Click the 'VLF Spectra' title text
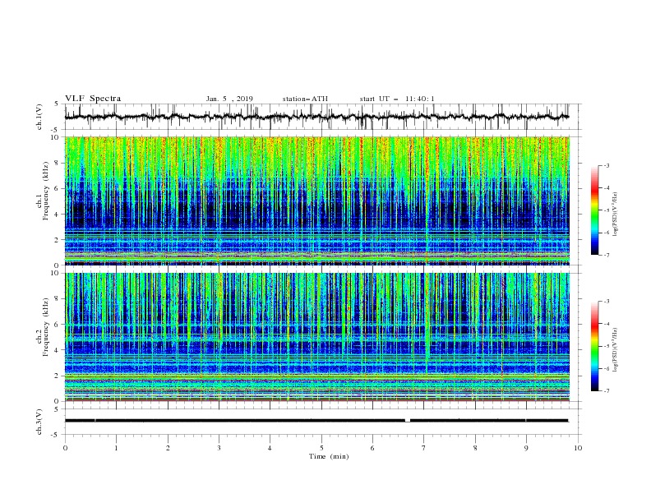Image resolution: width=651 pixels, height=503 pixels. click(93, 99)
